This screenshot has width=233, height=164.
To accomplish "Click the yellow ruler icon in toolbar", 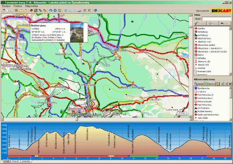I will (x=45, y=11).
